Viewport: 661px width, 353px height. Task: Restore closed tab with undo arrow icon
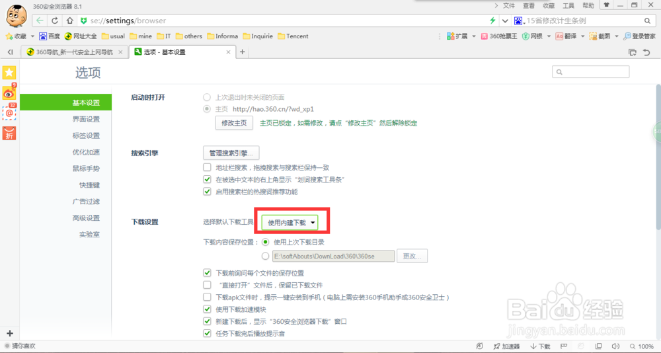(646, 52)
